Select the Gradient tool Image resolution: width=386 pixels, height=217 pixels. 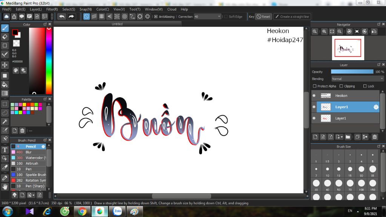pyautogui.click(x=5, y=93)
